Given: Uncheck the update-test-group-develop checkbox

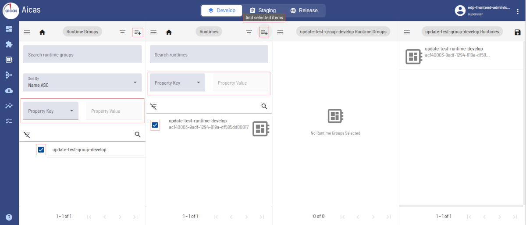Looking at the screenshot, I should [x=41, y=150].
